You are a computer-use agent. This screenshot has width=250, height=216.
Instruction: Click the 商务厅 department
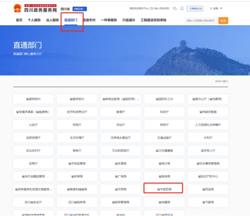(x=77, y=150)
